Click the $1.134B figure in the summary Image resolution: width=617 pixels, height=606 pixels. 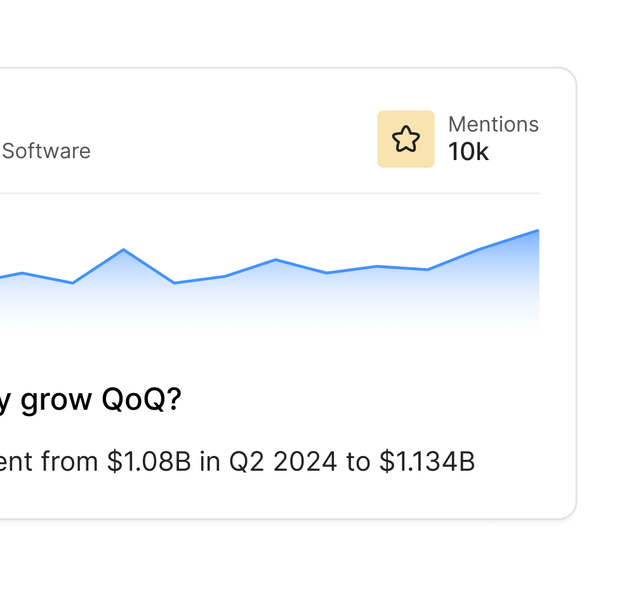click(x=427, y=462)
